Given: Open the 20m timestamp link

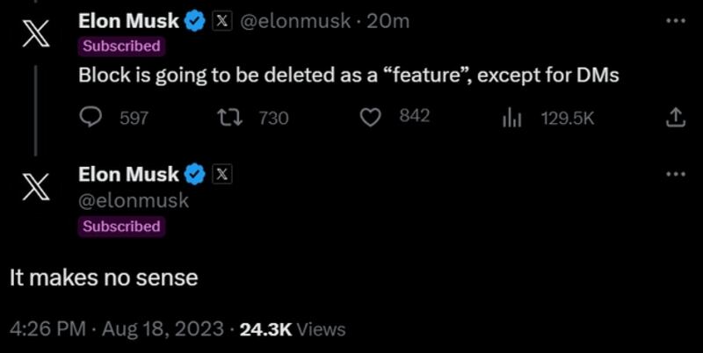Looking at the screenshot, I should click(388, 21).
